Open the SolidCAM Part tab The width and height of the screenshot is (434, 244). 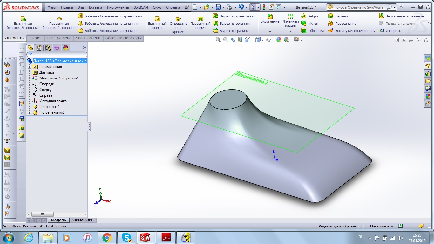[88, 38]
